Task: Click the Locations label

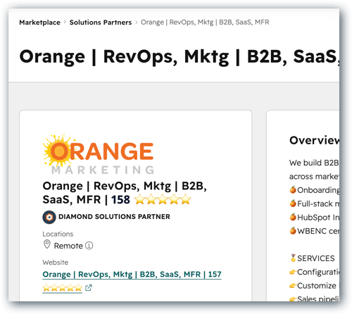Action: tap(58, 234)
